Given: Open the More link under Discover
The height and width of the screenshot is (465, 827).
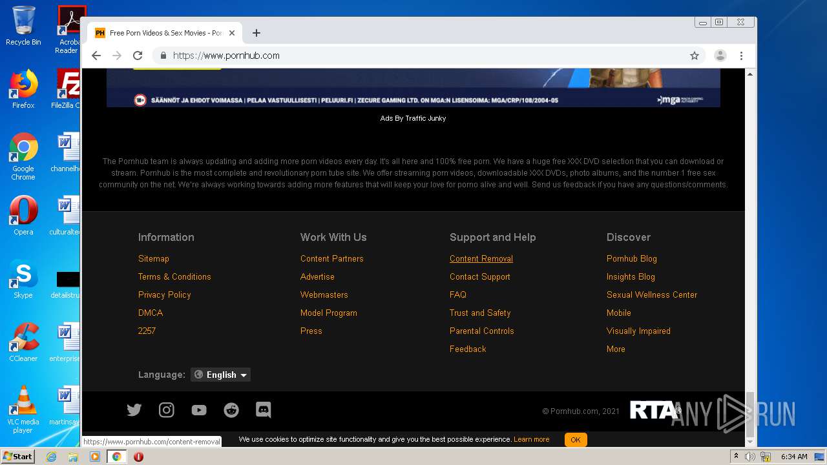Looking at the screenshot, I should (616, 349).
